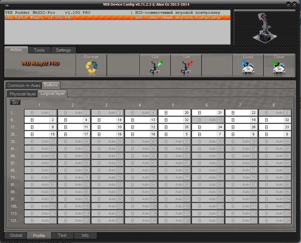Select the Logical layer tab
Image resolution: width=301 pixels, height=243 pixels.
click(x=53, y=94)
